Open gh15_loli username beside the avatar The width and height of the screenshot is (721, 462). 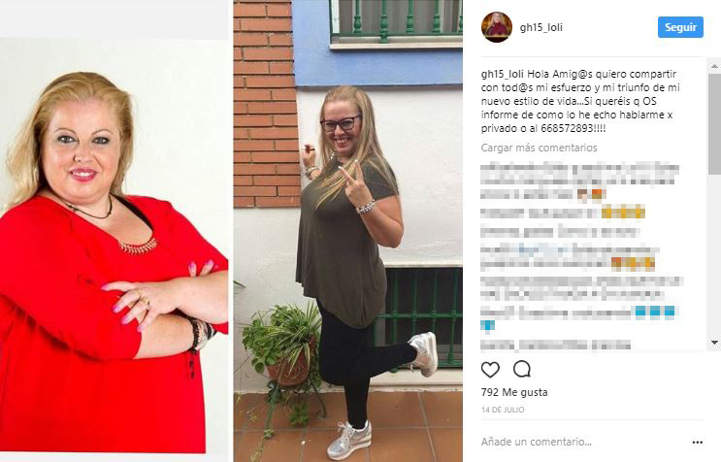tap(541, 27)
